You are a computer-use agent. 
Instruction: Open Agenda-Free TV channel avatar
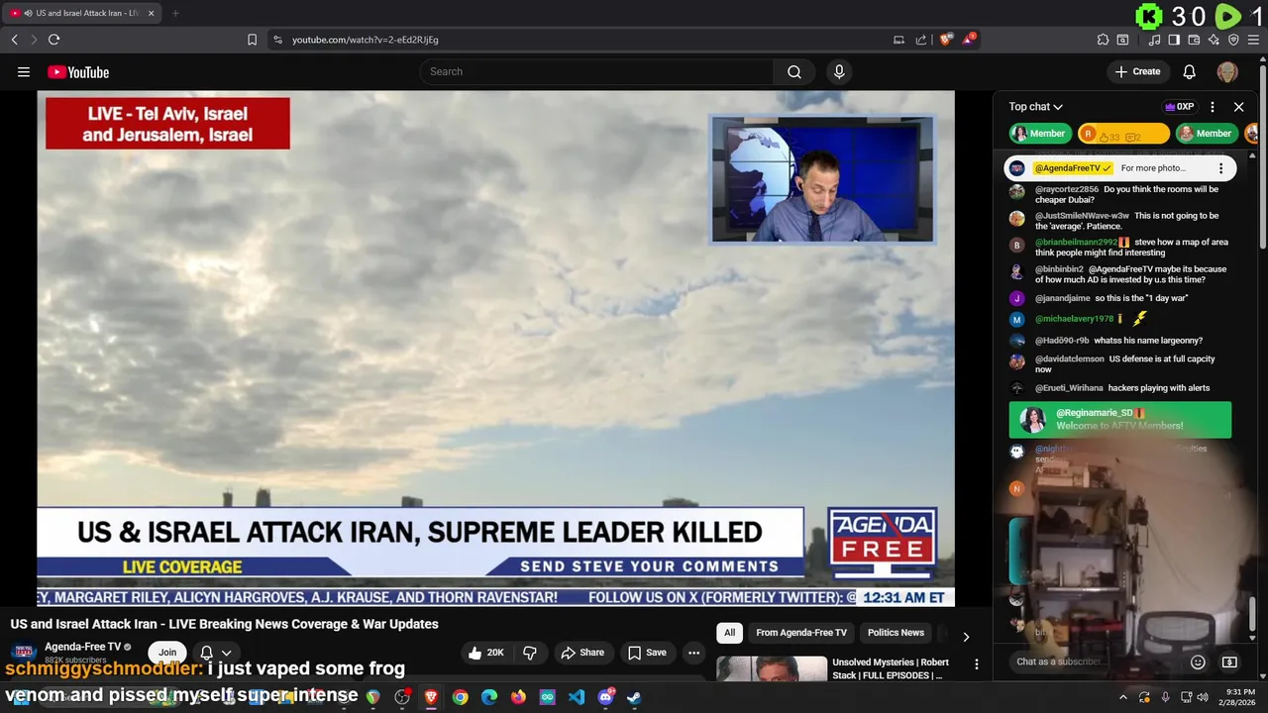24,653
